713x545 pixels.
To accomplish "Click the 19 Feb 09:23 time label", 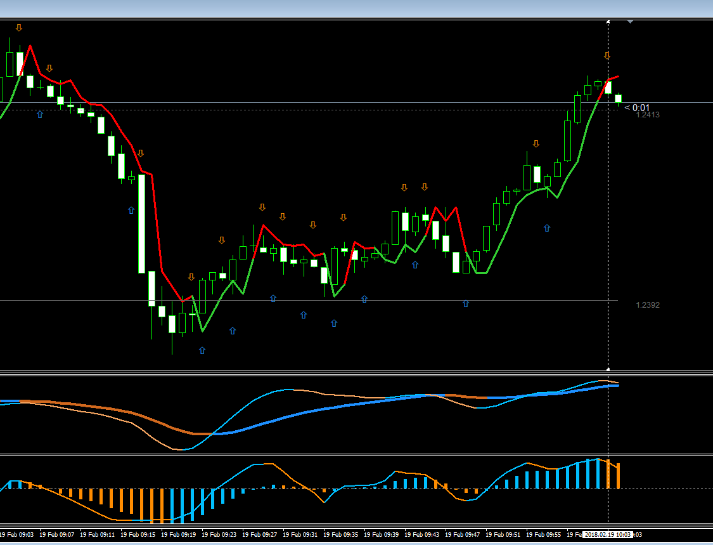I will pyautogui.click(x=219, y=534).
